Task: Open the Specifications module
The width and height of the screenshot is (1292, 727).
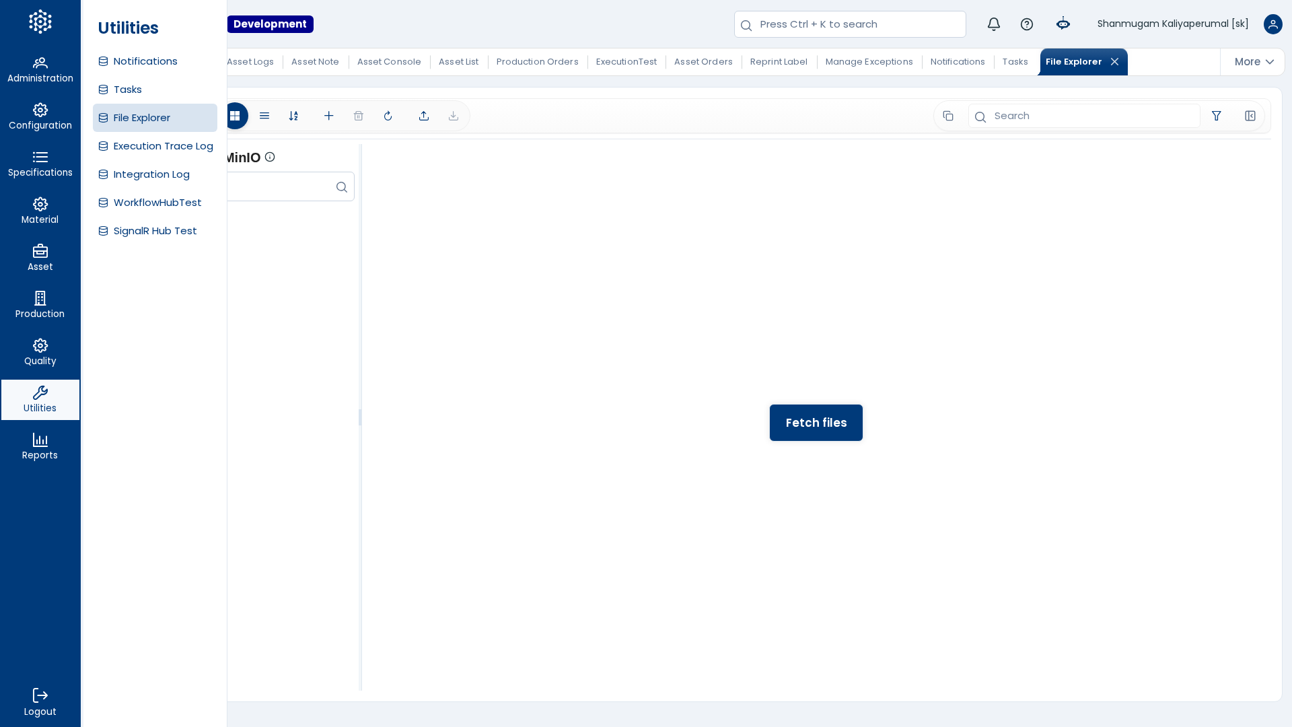Action: [x=40, y=164]
